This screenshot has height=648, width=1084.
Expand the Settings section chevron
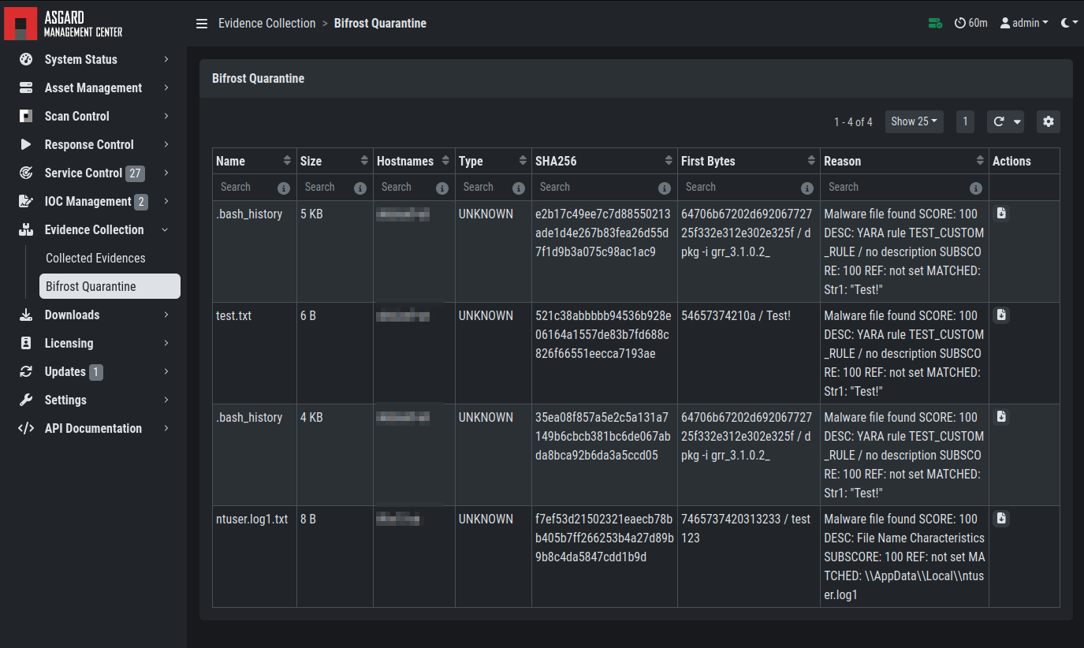tap(166, 400)
